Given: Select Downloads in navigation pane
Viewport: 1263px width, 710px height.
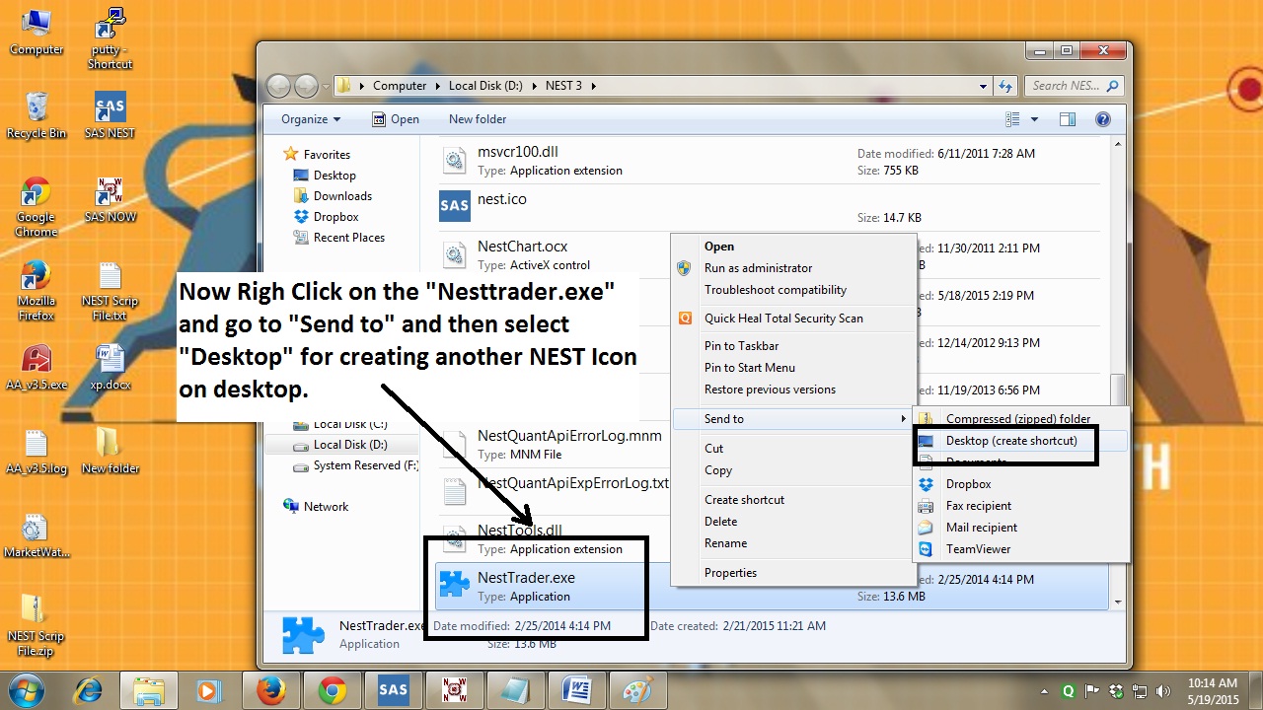Looking at the screenshot, I should [x=333, y=196].
